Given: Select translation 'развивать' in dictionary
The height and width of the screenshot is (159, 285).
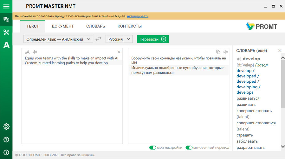Looking at the screenshot, I should click(246, 105).
